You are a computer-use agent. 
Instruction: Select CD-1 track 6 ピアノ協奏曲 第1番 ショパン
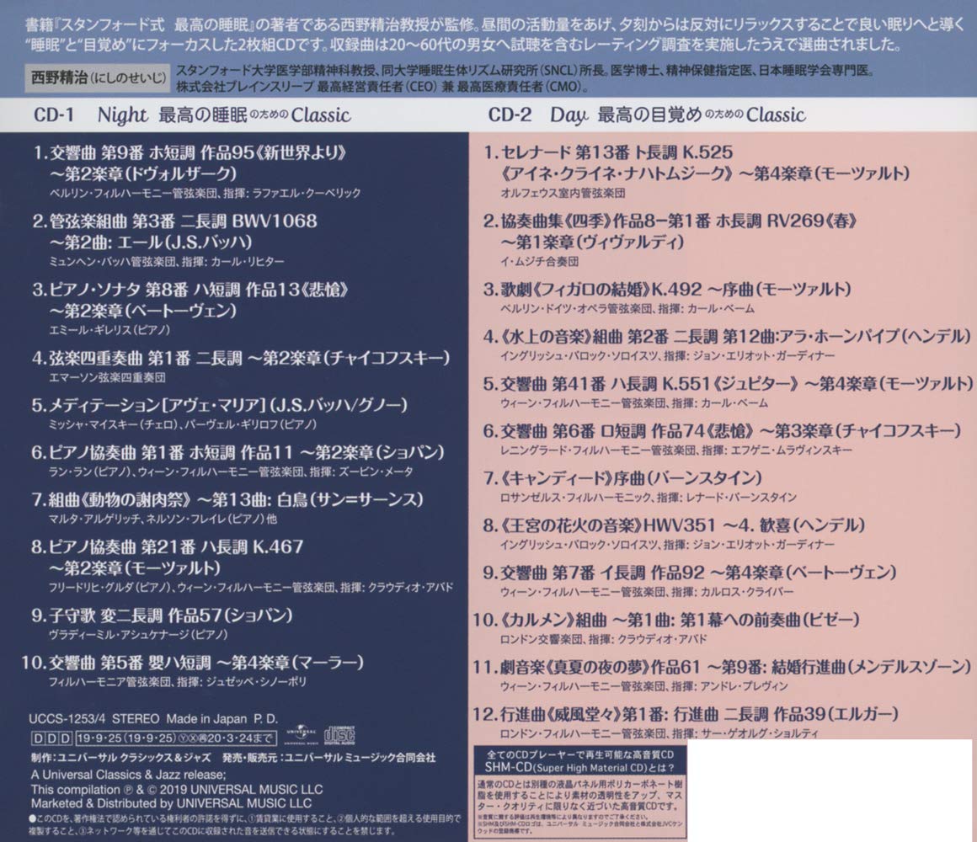[x=238, y=452]
